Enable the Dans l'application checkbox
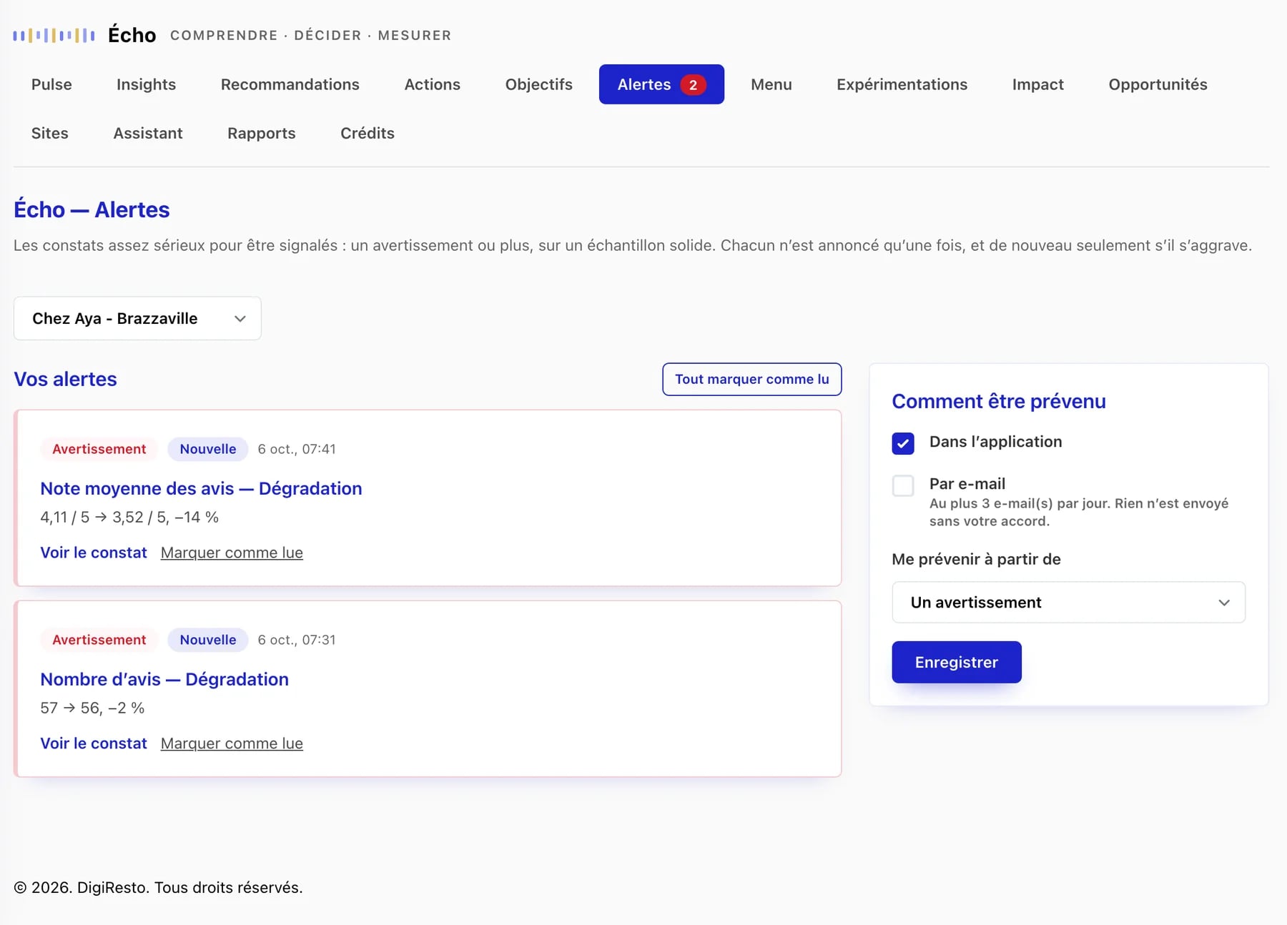Screen dimensions: 1287x925 [x=903, y=443]
